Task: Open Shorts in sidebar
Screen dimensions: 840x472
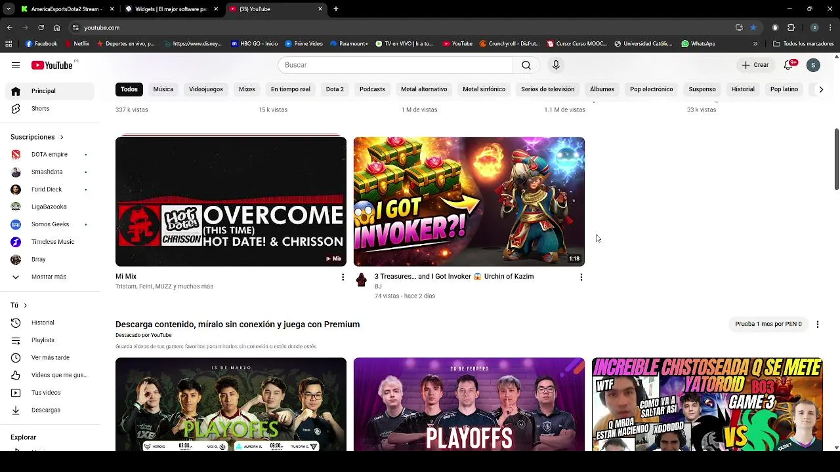Action: point(50,108)
